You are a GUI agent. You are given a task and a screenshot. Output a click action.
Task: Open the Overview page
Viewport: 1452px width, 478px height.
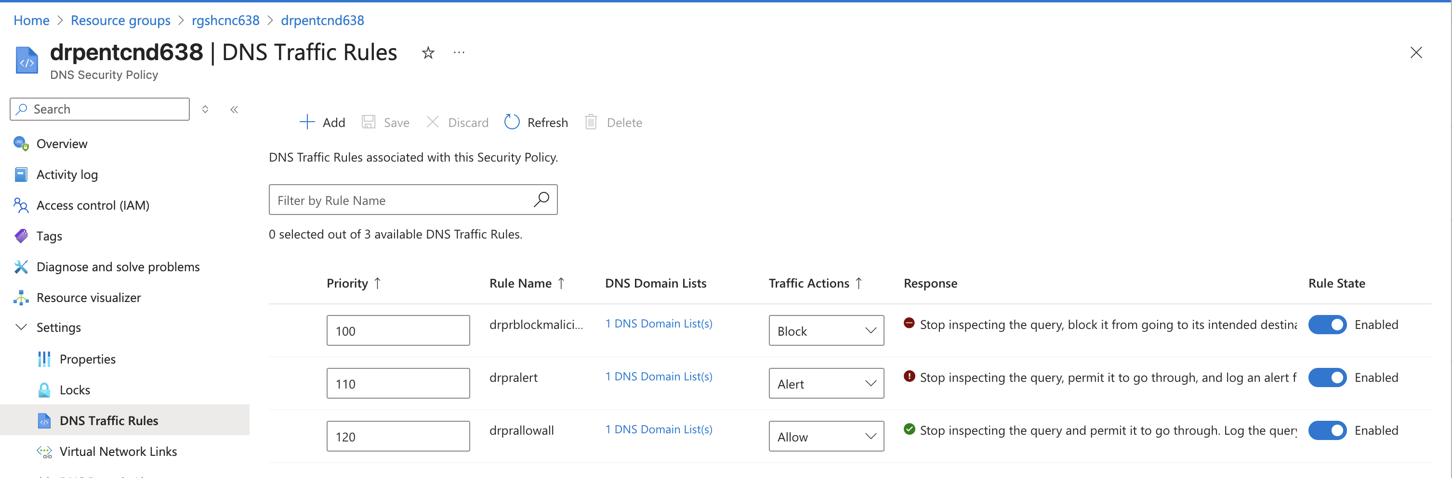pos(62,143)
